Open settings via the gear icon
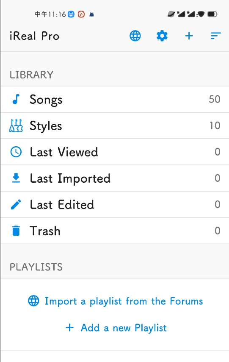This screenshot has height=362, width=229. 162,36
